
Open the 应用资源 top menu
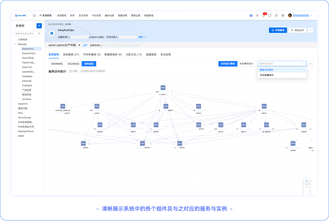pos(83,16)
